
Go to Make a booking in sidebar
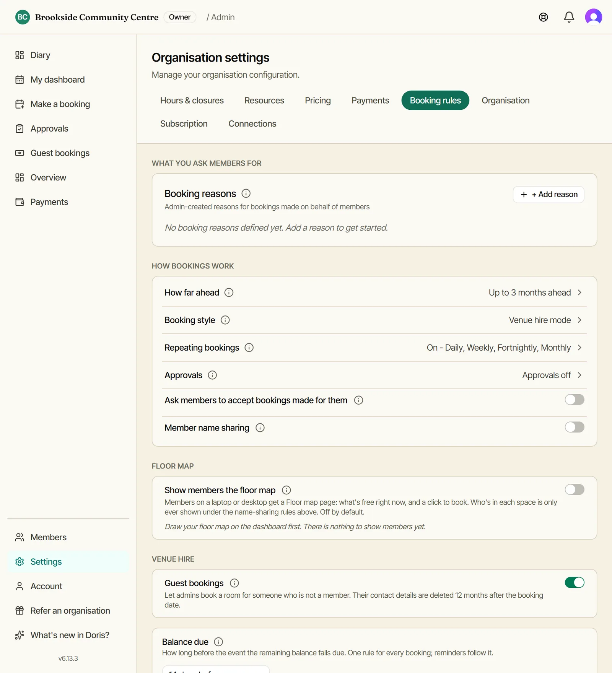pos(68,104)
